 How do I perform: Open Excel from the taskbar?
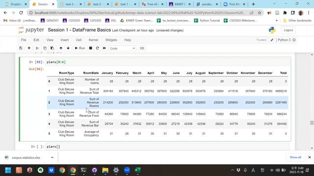click(x=137, y=170)
